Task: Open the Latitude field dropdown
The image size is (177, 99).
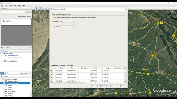Action: tap(67, 21)
